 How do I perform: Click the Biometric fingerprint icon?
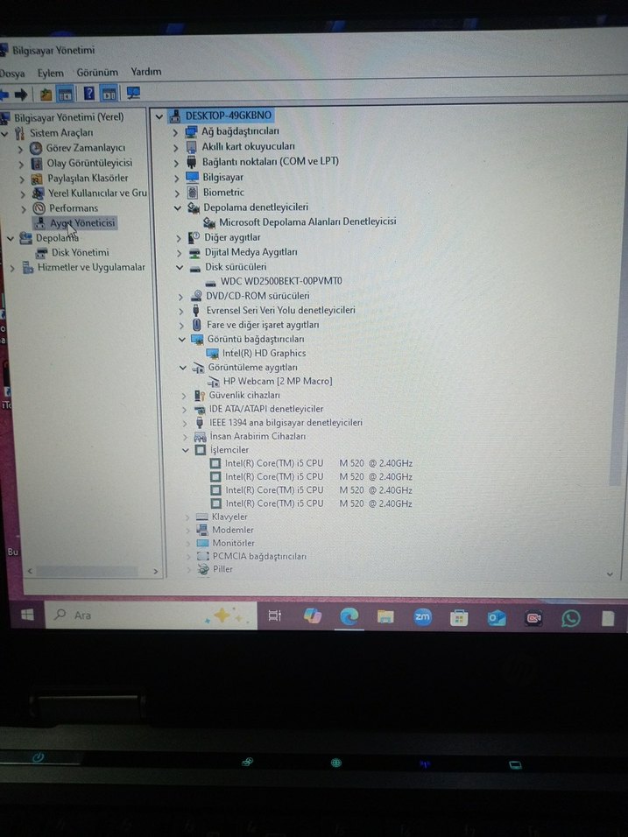tap(193, 192)
